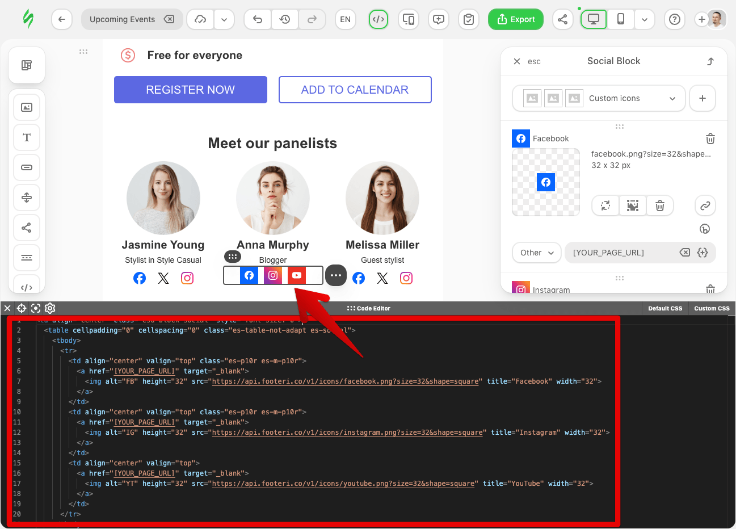The width and height of the screenshot is (736, 529).
Task: Open the Code Editor settings gear
Action: [50, 308]
